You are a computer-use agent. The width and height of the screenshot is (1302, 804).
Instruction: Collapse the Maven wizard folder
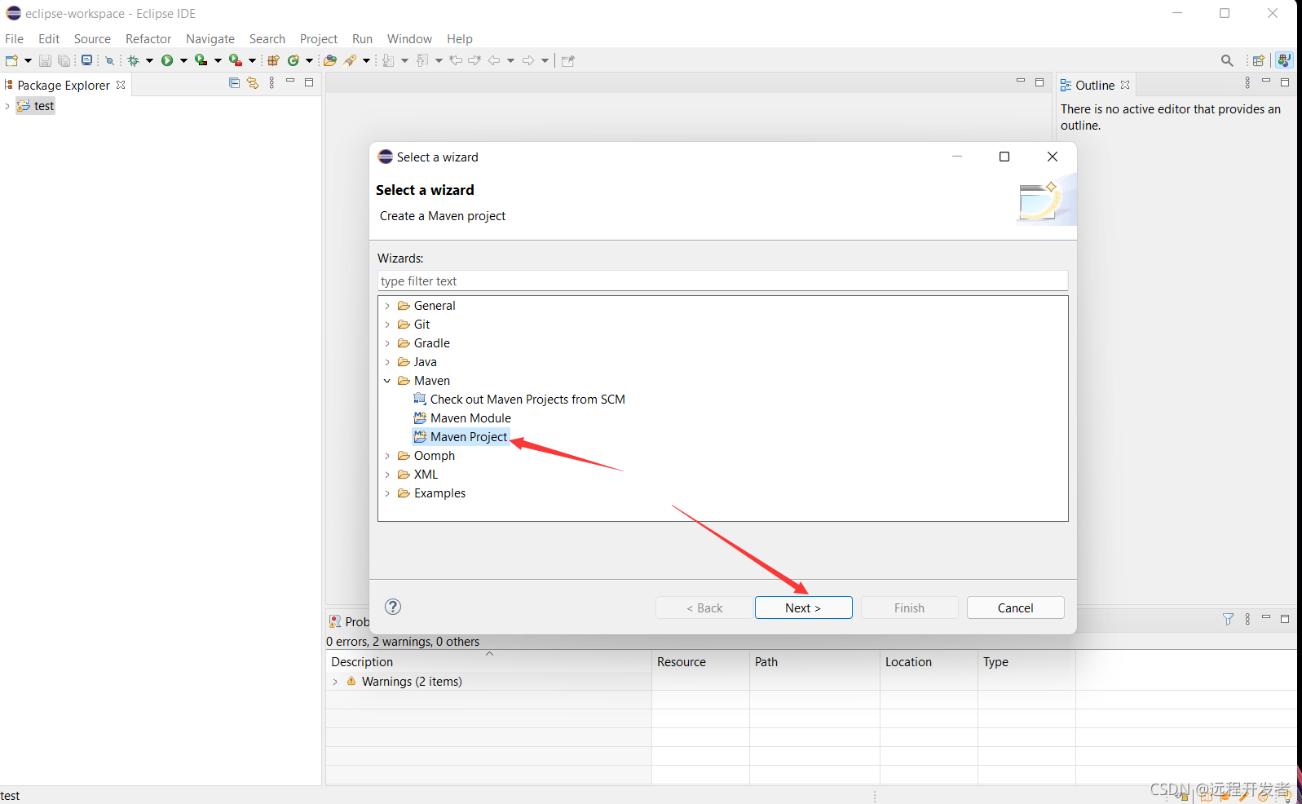pyautogui.click(x=387, y=381)
